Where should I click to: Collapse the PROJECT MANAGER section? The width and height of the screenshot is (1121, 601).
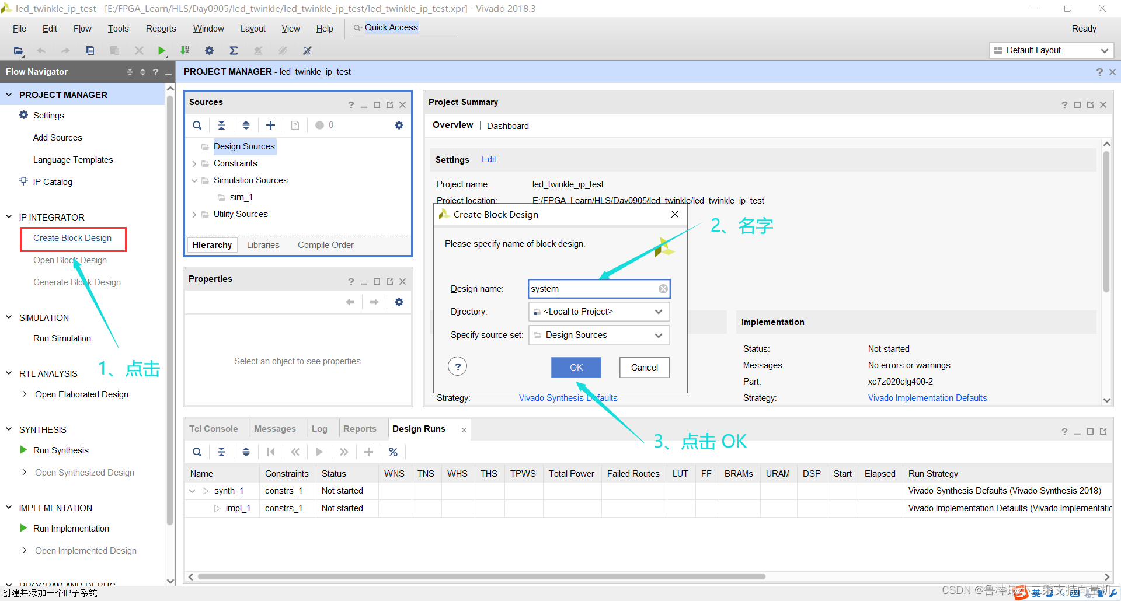[9, 95]
